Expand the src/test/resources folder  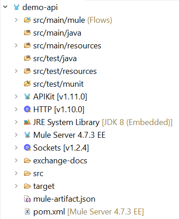pyautogui.click(x=16, y=71)
